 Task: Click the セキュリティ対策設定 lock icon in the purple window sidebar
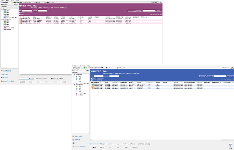tap(1, 81)
